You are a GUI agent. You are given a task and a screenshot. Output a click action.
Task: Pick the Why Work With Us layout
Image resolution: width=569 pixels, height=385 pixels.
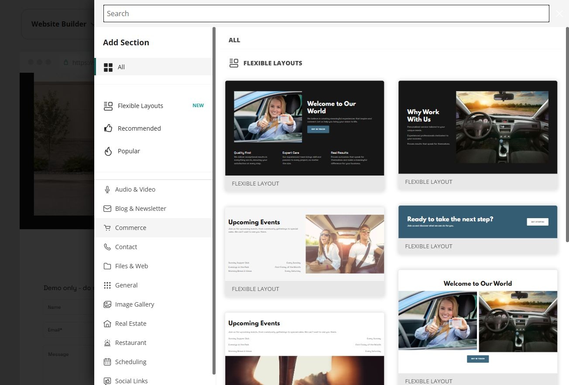click(478, 135)
